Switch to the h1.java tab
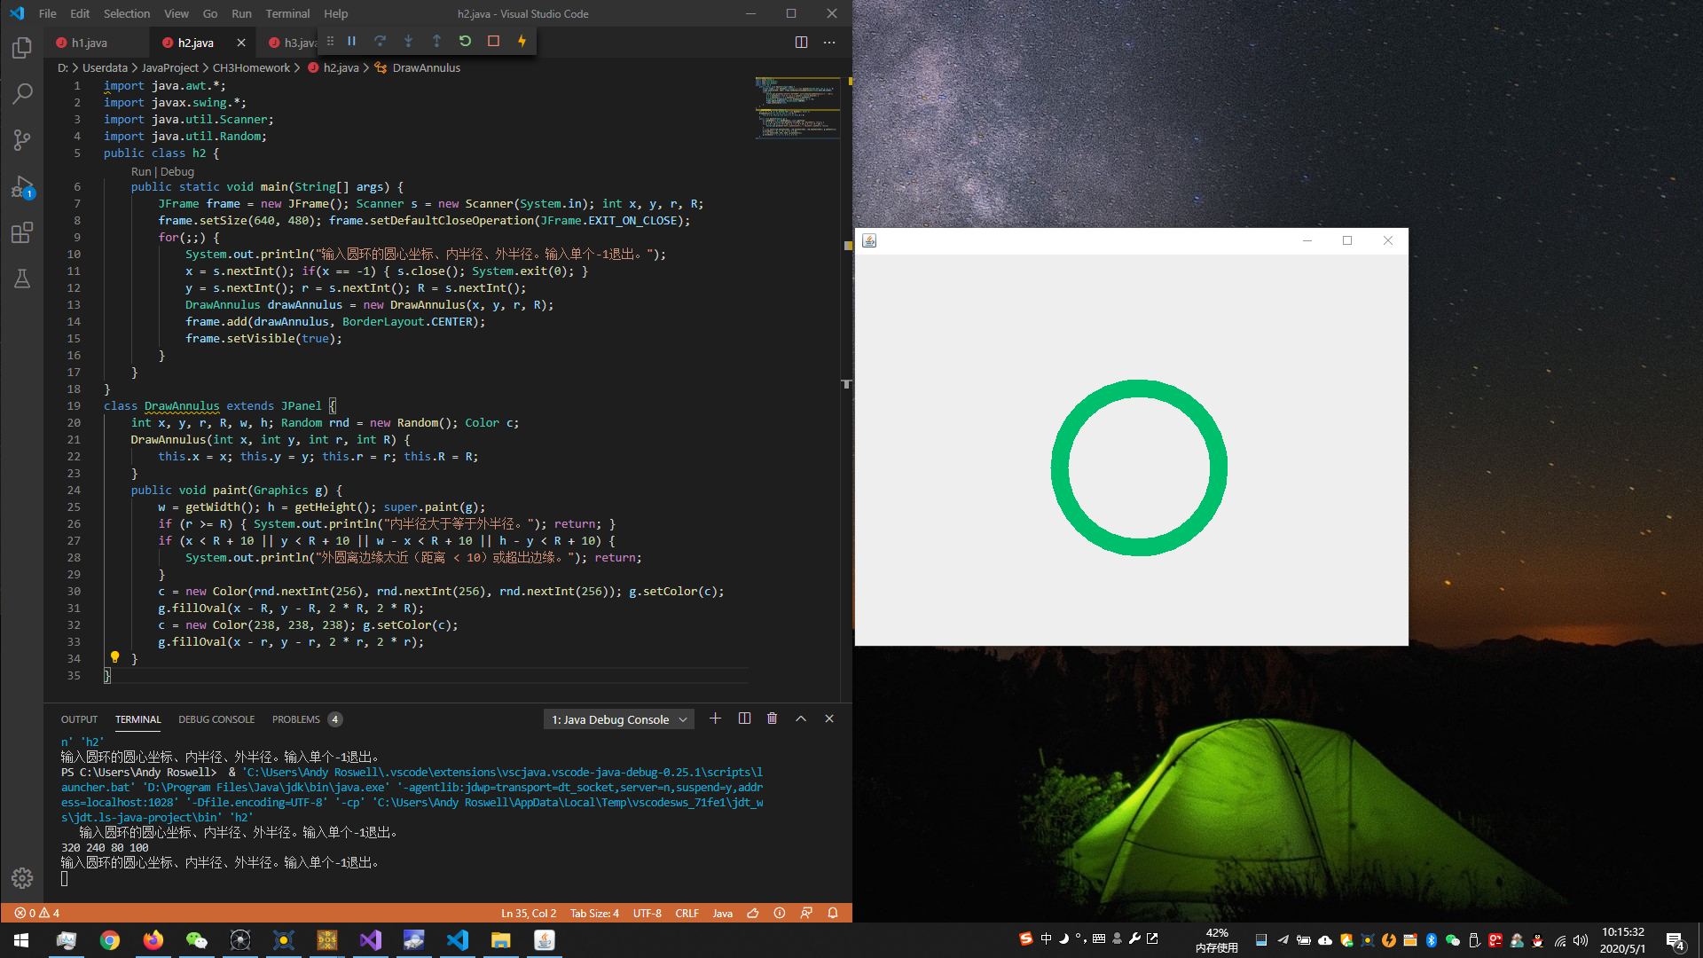 pos(90,43)
